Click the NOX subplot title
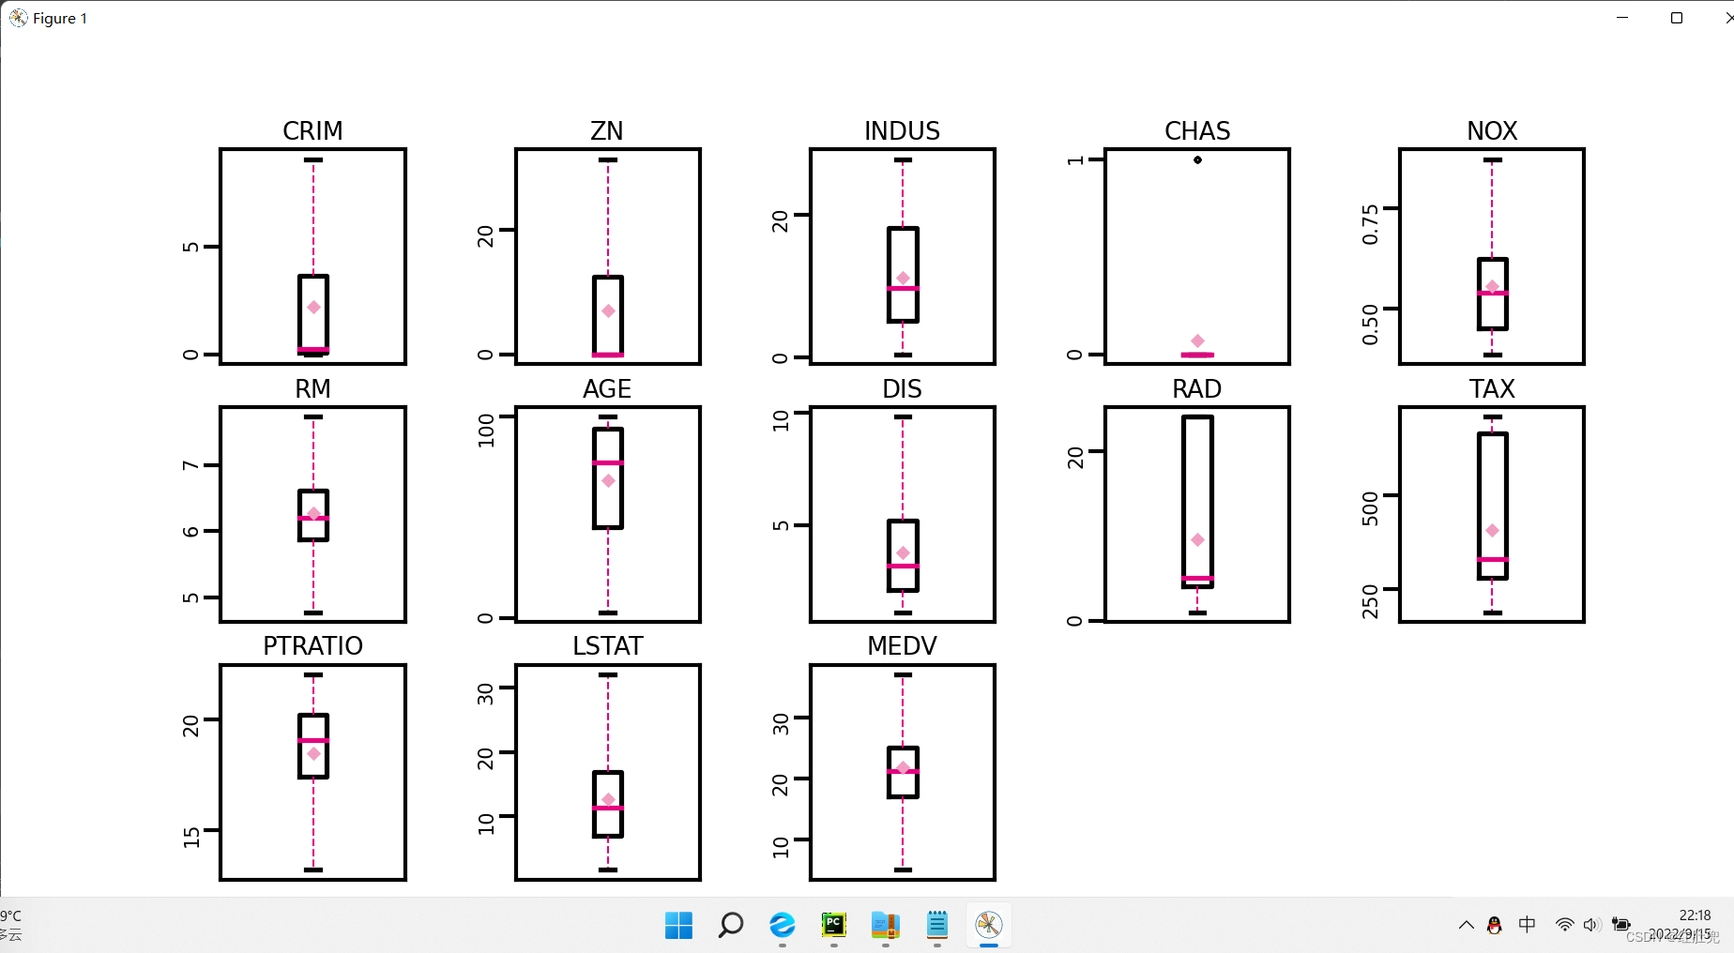 [x=1492, y=131]
